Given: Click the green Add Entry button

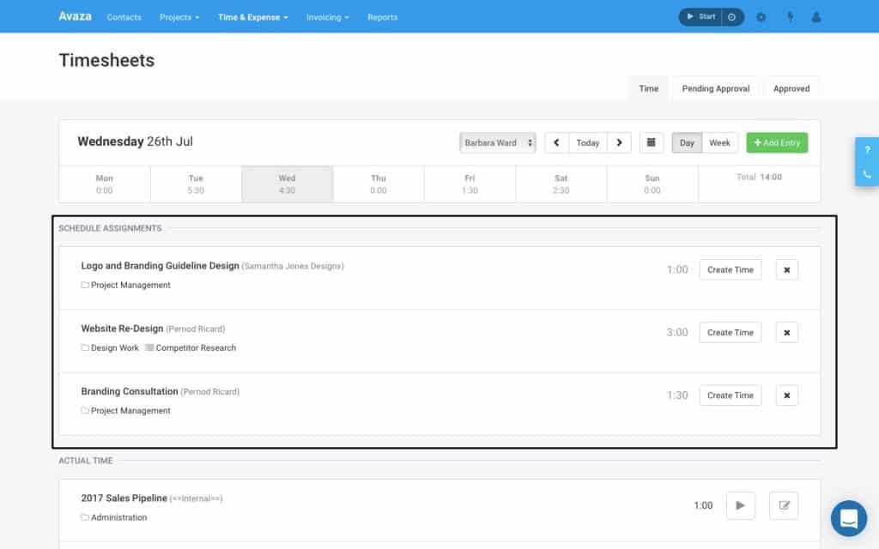Looking at the screenshot, I should [776, 142].
